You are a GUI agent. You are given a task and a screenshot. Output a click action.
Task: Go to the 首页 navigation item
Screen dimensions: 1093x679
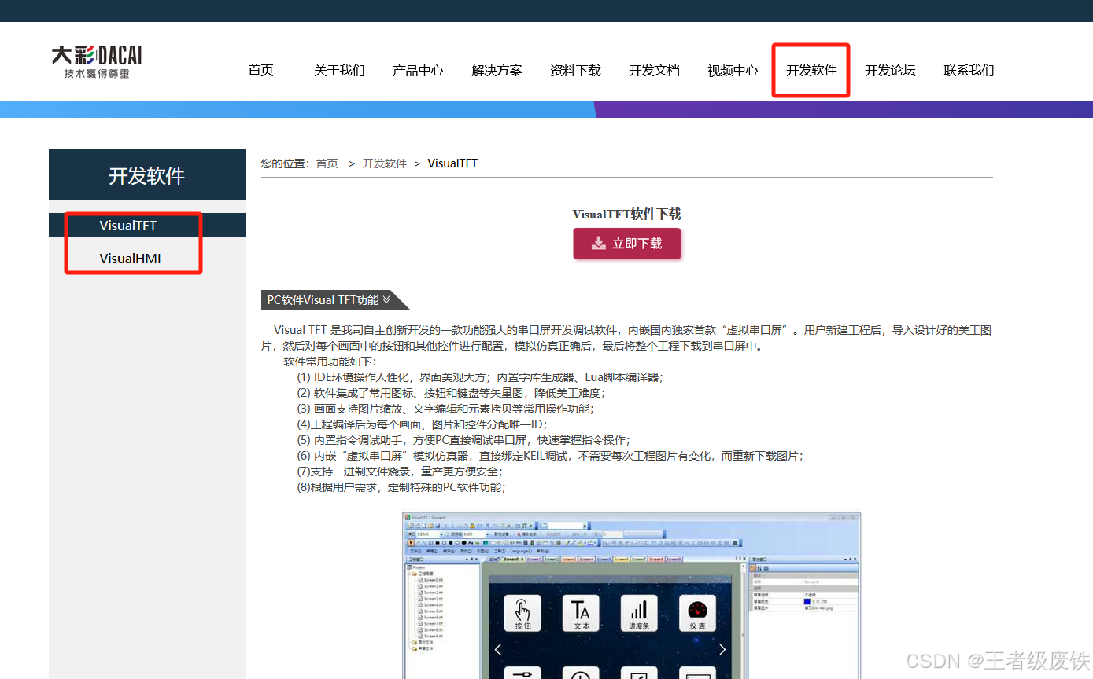coord(260,71)
